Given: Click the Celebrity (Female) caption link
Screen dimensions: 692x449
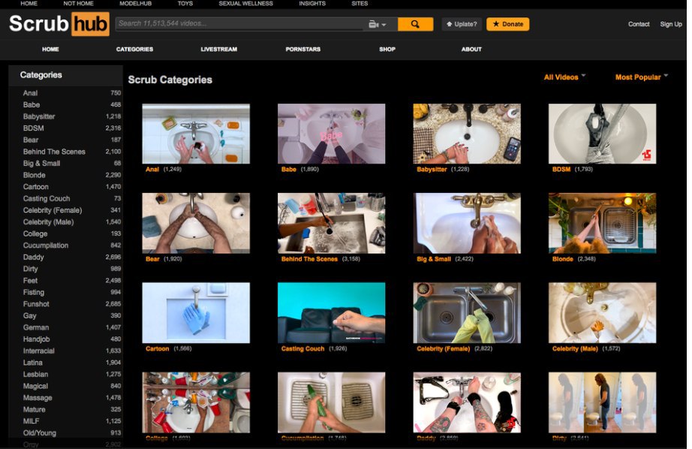Looking at the screenshot, I should coord(443,349).
